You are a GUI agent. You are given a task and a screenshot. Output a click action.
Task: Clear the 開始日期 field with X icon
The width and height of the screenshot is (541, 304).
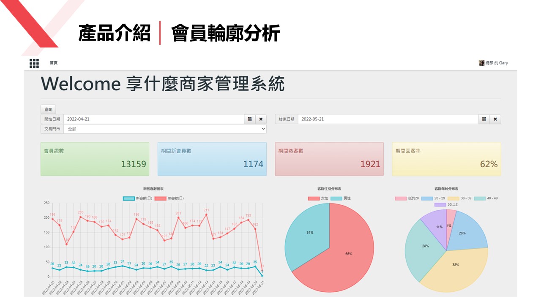click(261, 119)
